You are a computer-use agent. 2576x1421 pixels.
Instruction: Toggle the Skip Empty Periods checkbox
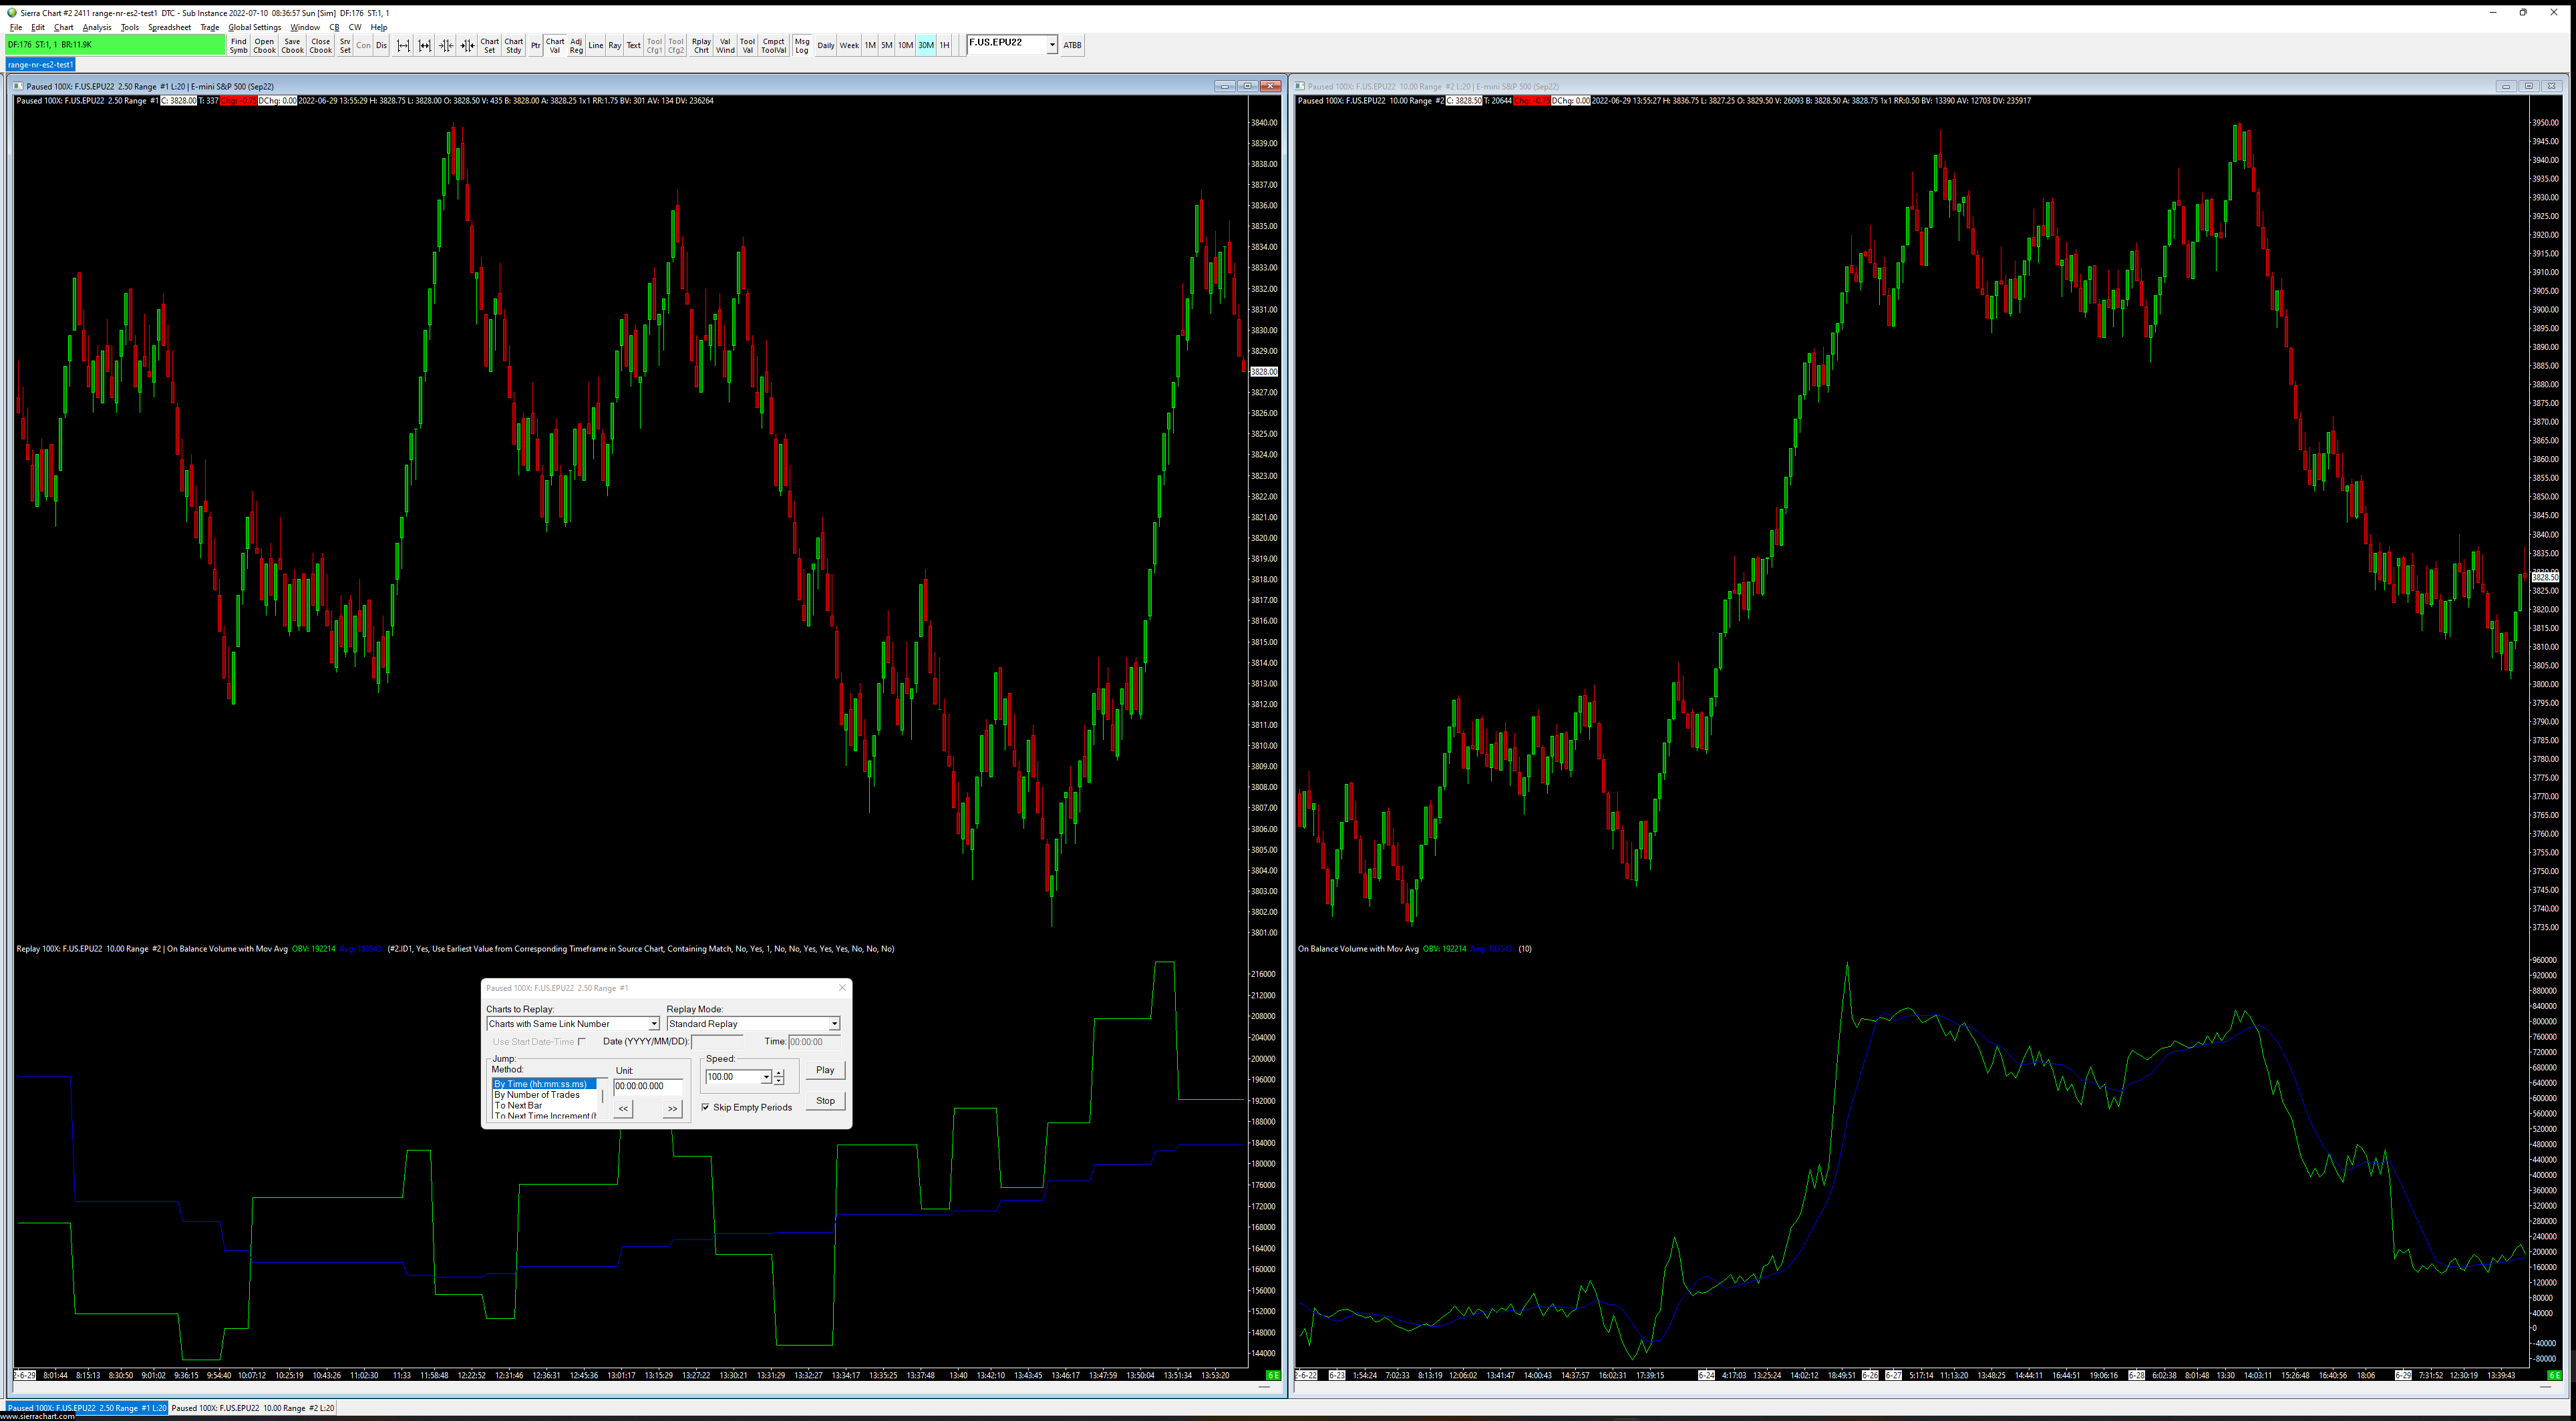pyautogui.click(x=706, y=1107)
